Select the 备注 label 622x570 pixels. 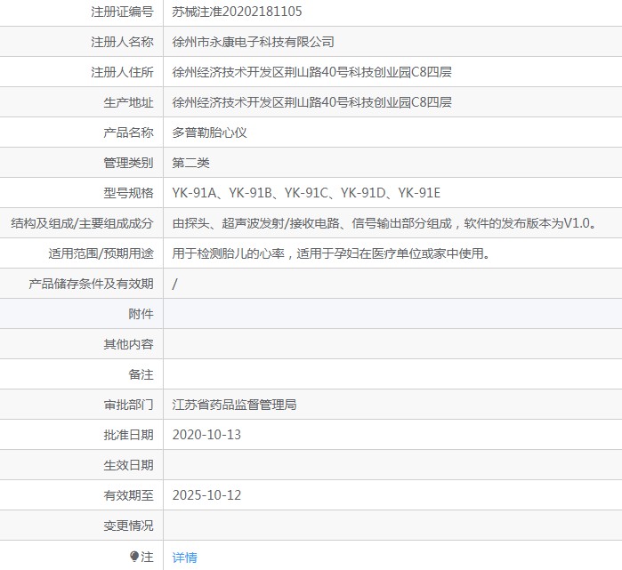(141, 374)
